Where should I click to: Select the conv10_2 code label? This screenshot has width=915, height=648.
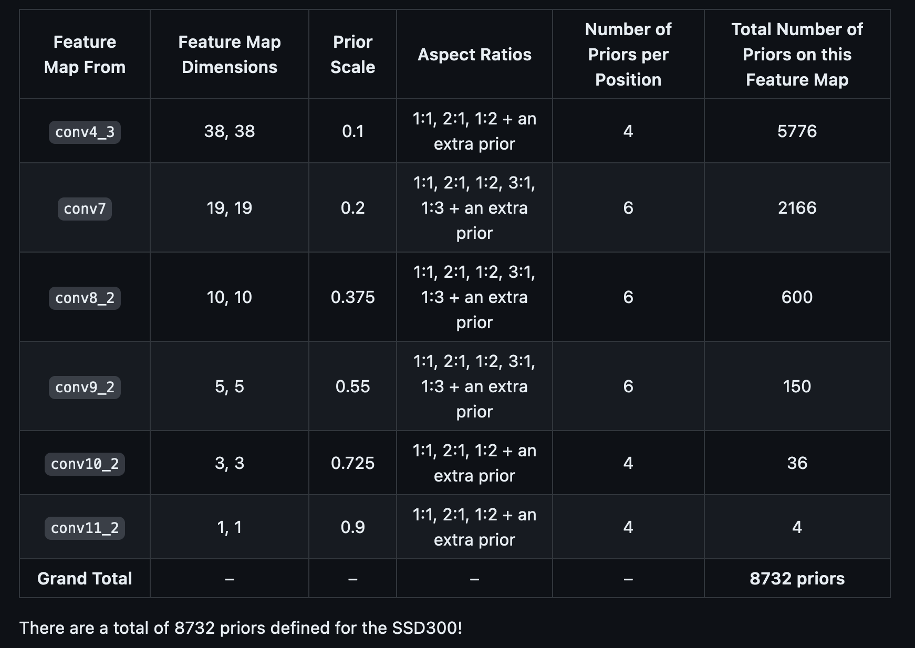pos(85,464)
